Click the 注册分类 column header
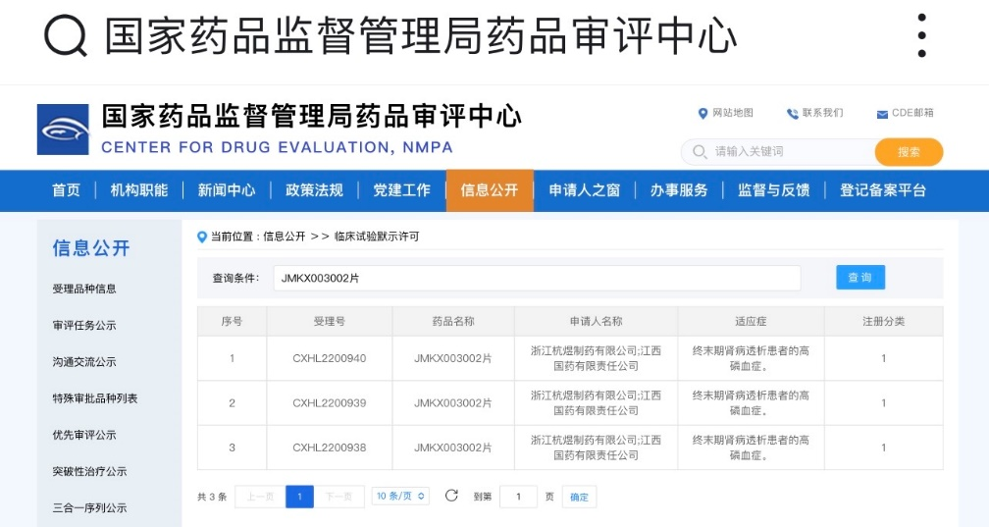Viewport: 989px width, 527px height. [884, 321]
